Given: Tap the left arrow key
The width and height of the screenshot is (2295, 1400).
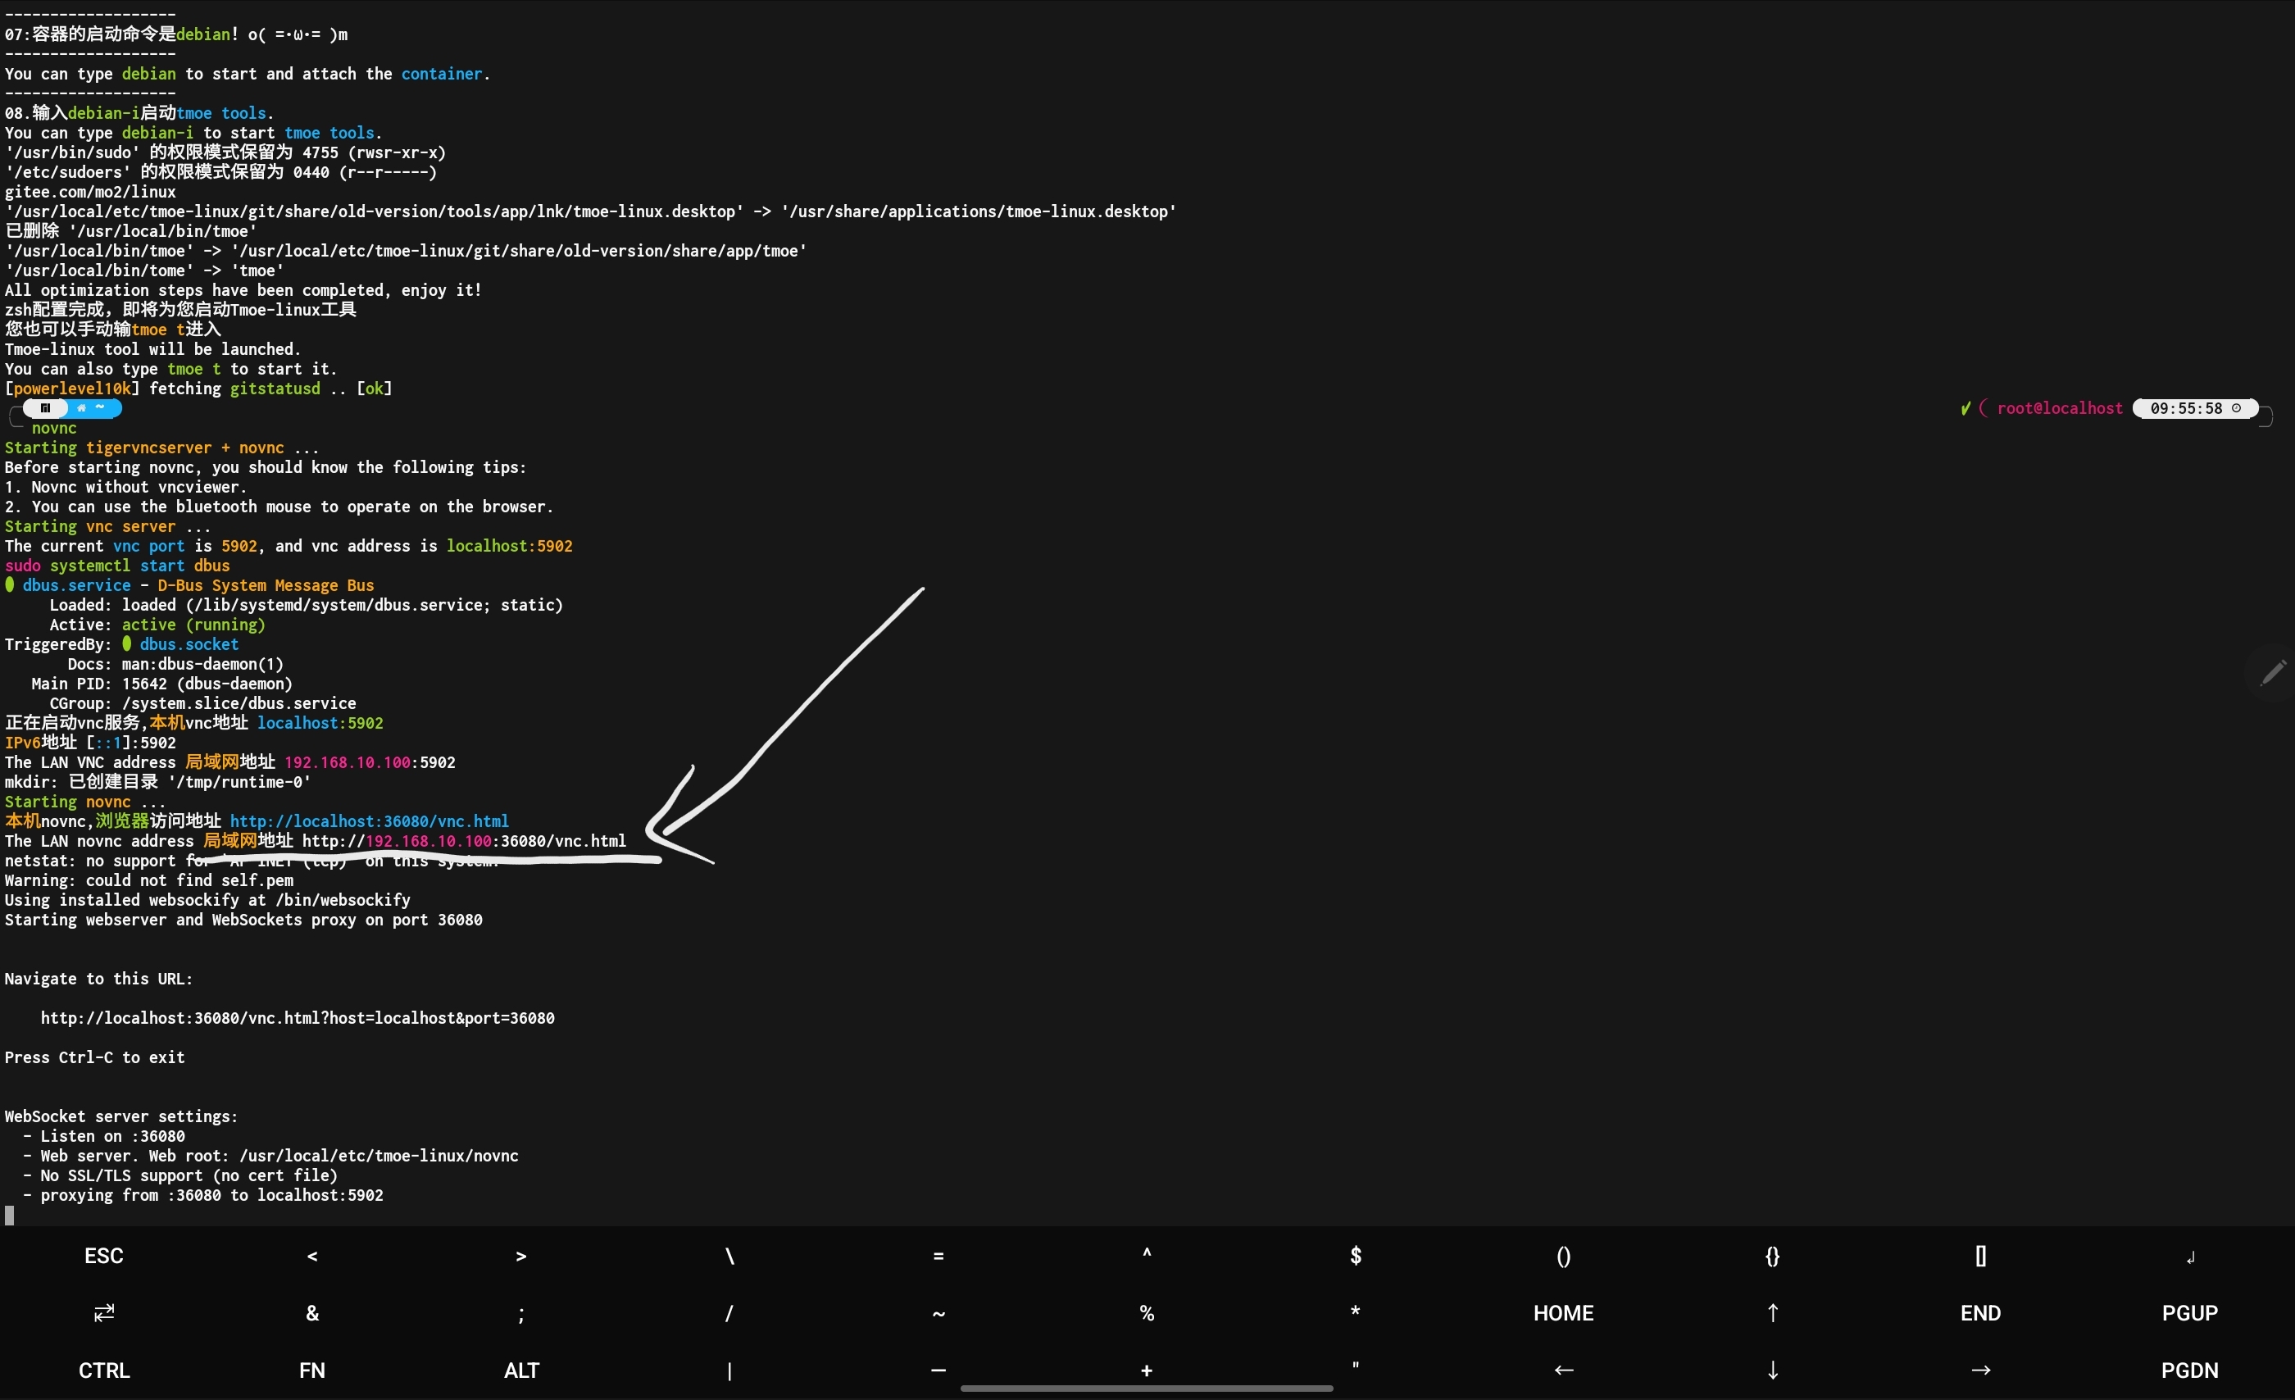Looking at the screenshot, I should tap(1564, 1369).
